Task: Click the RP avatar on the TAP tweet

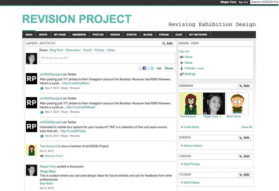Action: coord(32,127)
